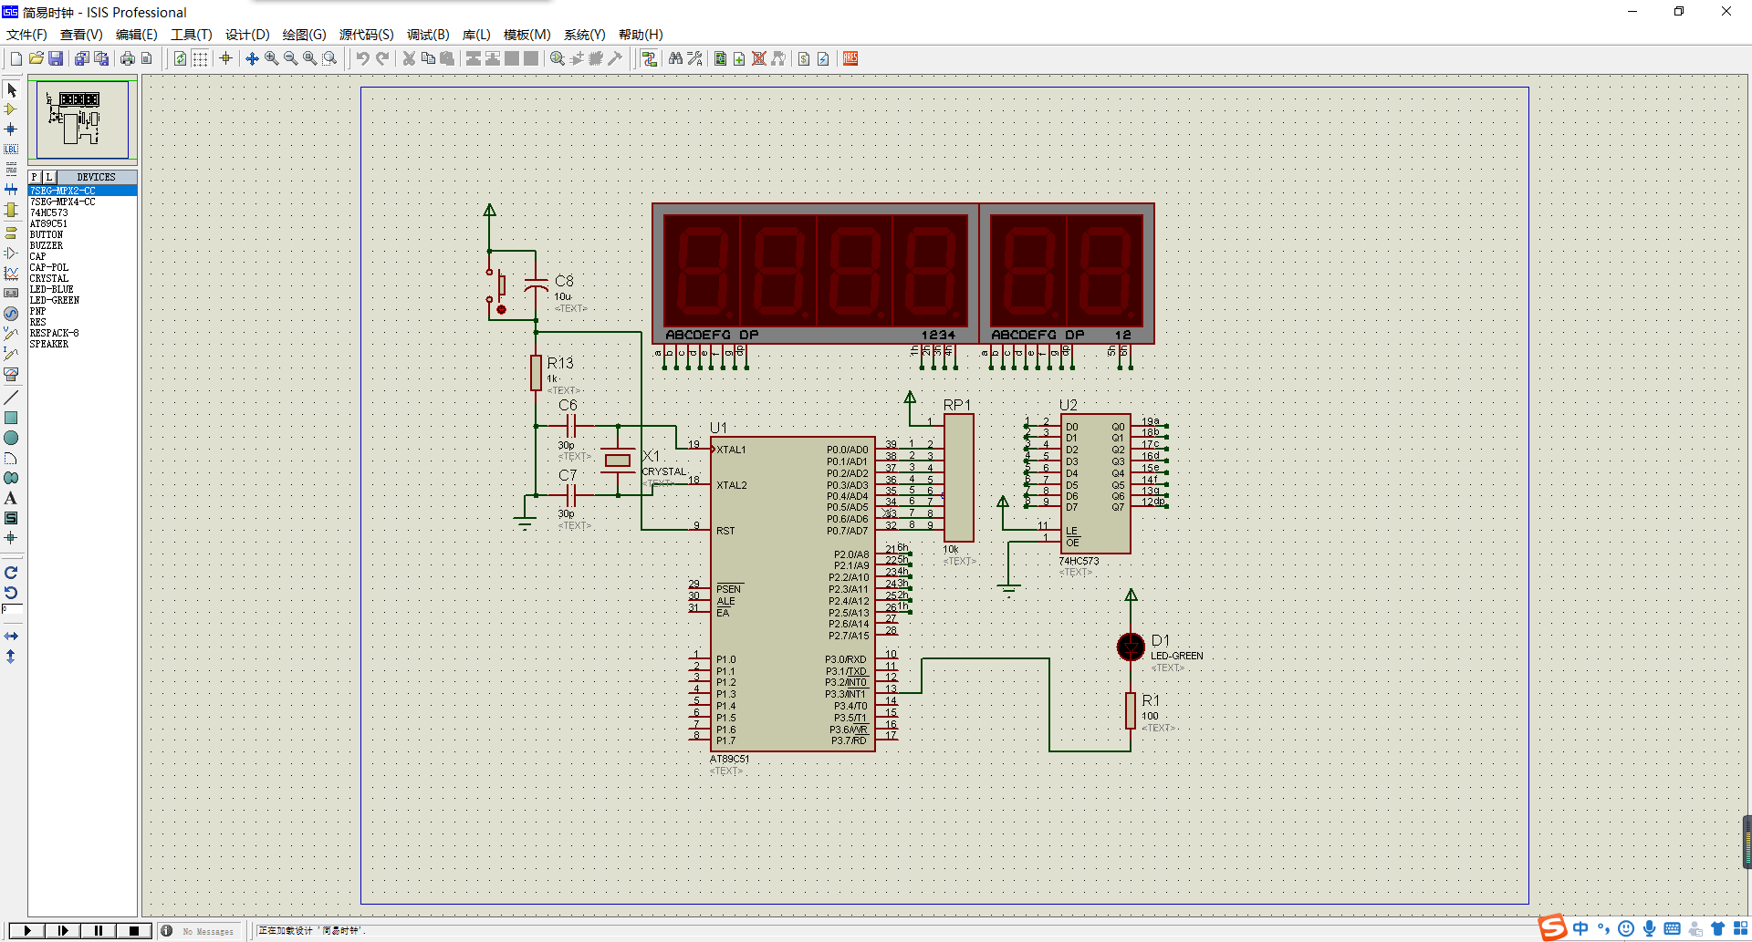Open the 设计(D) menu
Viewport: 1752px width, 942px height.
coord(247,35)
